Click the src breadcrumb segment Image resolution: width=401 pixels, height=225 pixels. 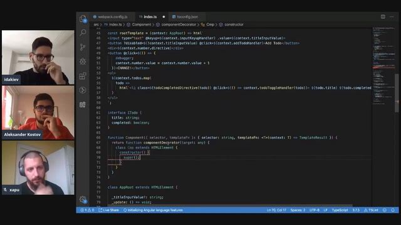[x=96, y=24]
